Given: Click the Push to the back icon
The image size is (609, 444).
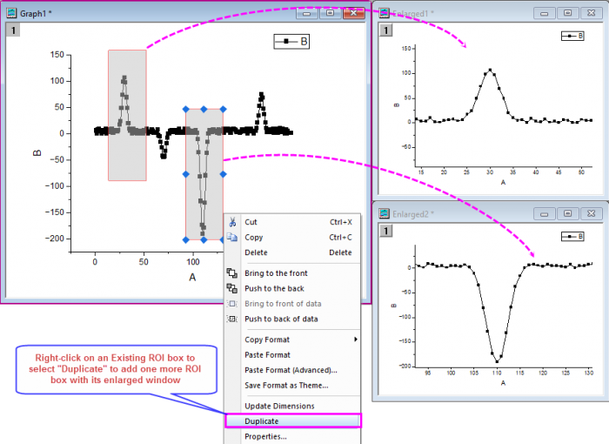Looking at the screenshot, I should point(232,288).
